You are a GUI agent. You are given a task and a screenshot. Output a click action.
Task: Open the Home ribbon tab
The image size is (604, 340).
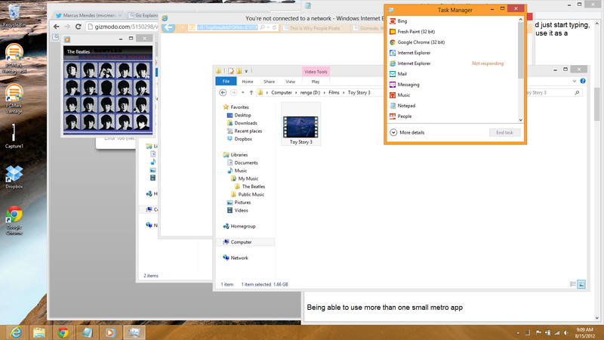pyautogui.click(x=248, y=82)
